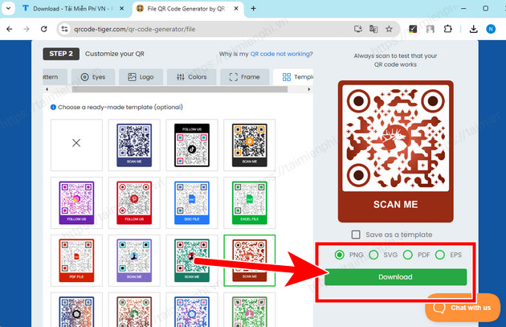The height and width of the screenshot is (327, 506).
Task: Click the large QR code preview
Action: tap(396, 151)
